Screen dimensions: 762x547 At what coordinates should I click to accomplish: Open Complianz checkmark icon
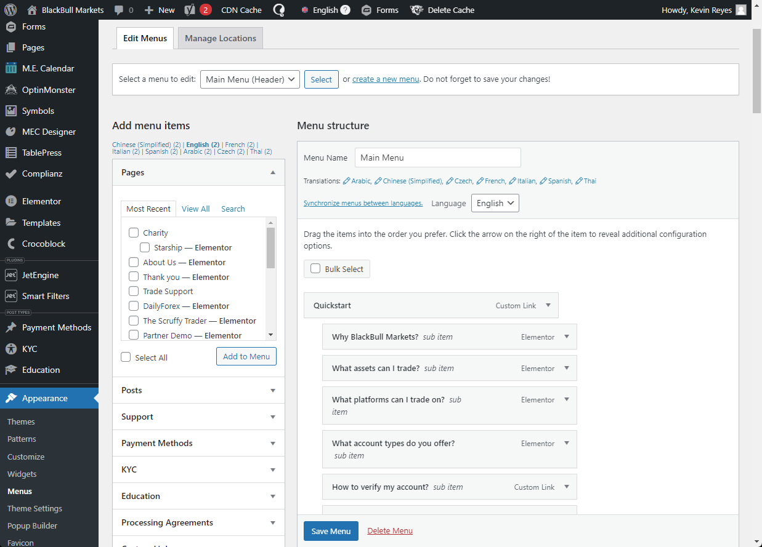pos(10,174)
